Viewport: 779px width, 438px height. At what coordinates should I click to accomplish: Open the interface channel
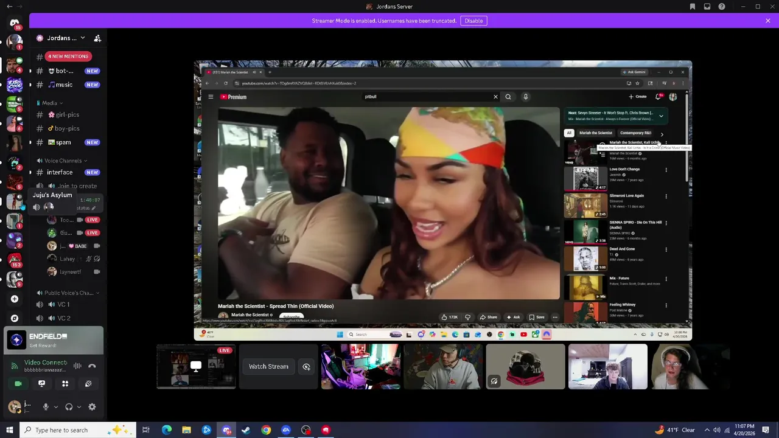68,172
